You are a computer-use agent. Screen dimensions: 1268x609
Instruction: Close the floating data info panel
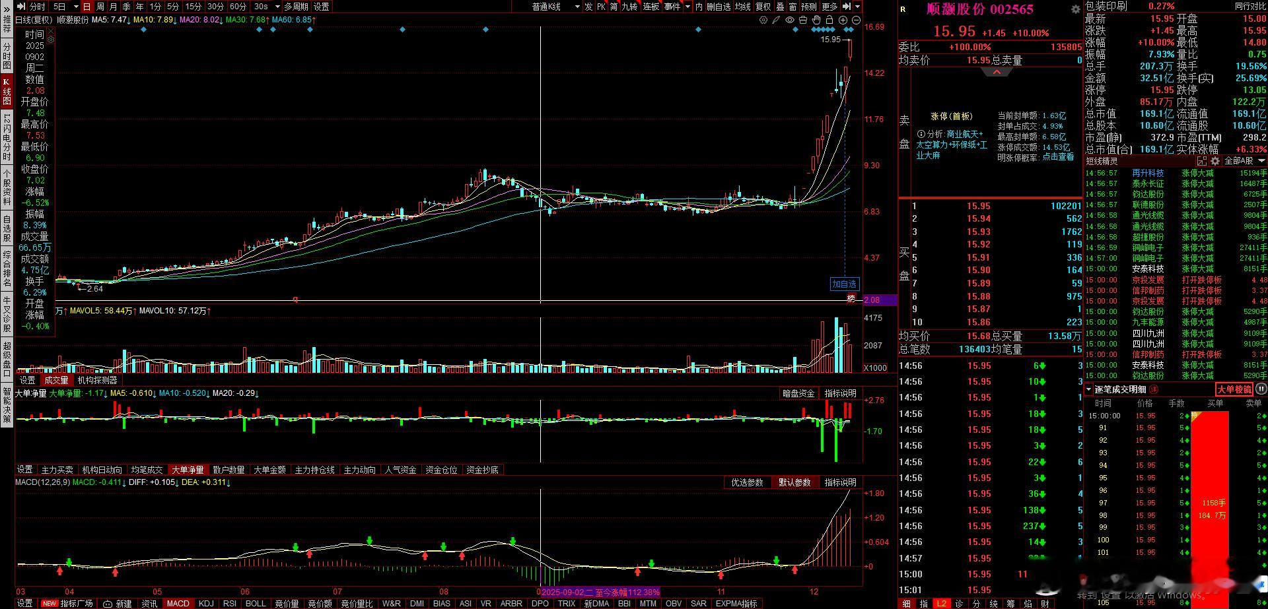pyautogui.click(x=50, y=30)
